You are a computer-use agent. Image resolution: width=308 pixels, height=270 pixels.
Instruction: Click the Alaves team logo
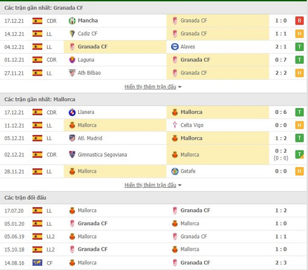[175, 47]
